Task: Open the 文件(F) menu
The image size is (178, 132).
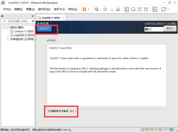Action: point(7,9)
